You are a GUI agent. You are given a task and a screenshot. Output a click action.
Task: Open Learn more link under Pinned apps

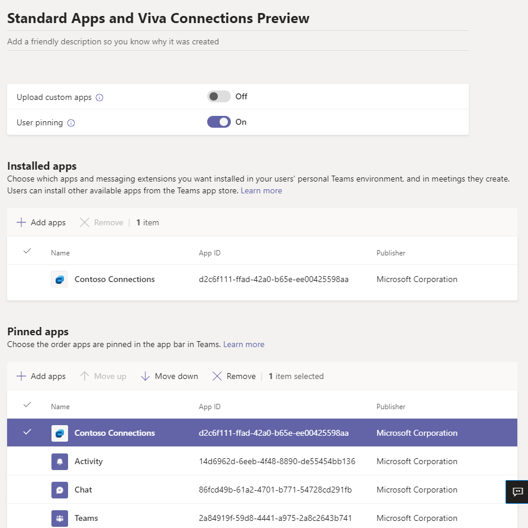coord(243,345)
